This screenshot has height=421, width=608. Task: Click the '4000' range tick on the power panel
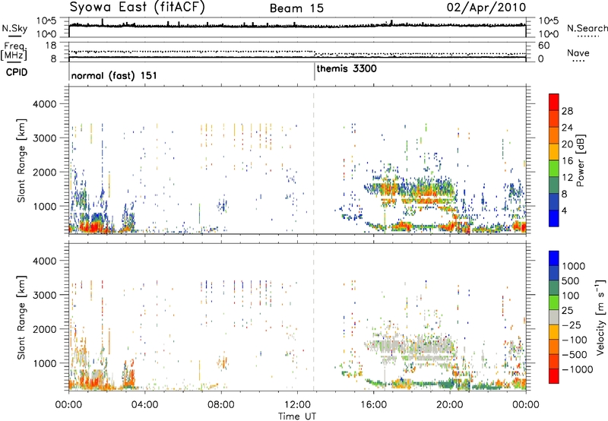pyautogui.click(x=45, y=104)
